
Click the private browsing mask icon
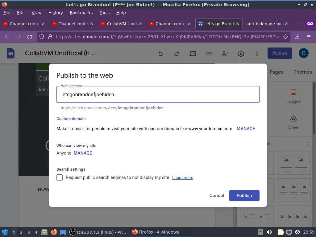point(310,24)
